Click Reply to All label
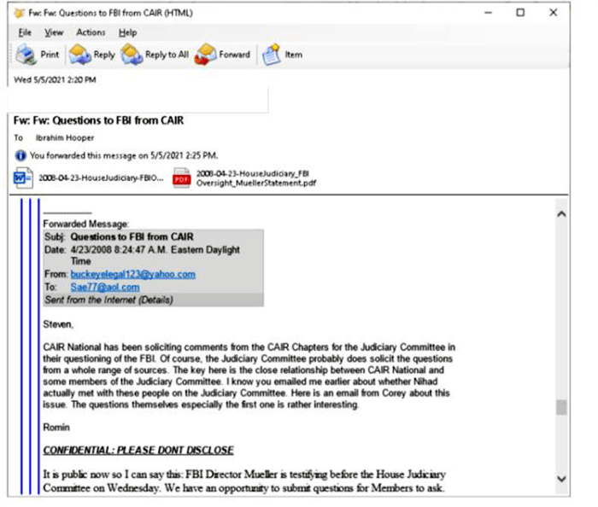This screenshot has height=507, width=598. [x=167, y=55]
